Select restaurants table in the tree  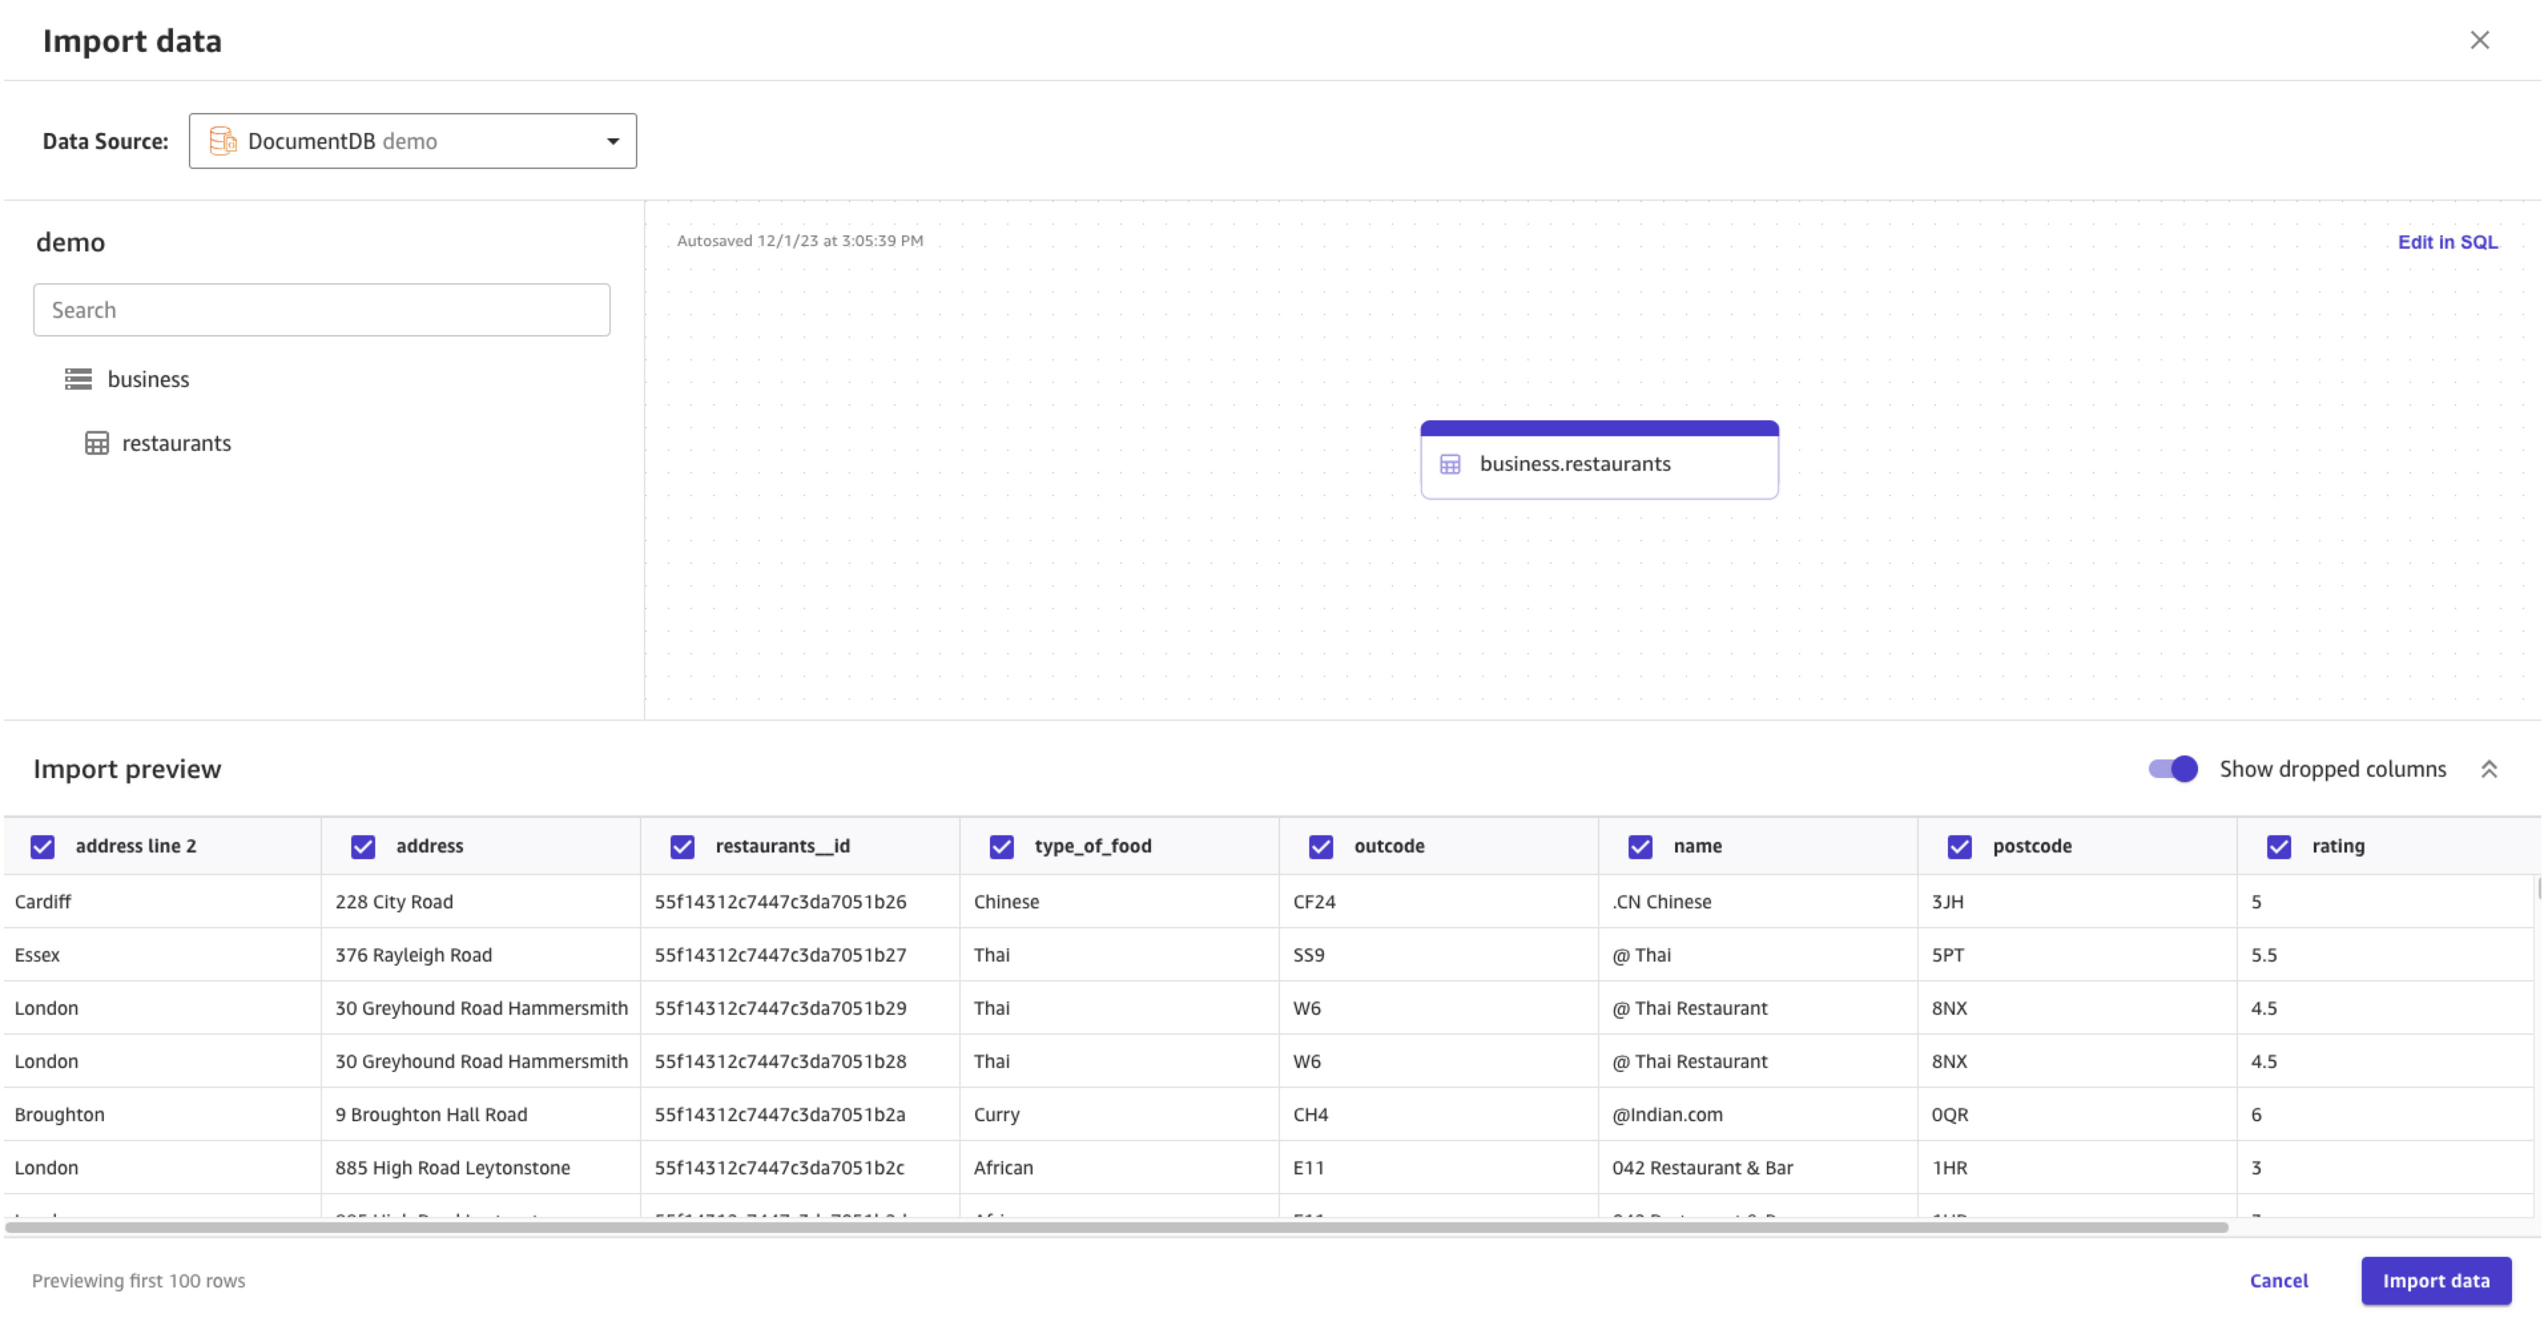click(176, 444)
